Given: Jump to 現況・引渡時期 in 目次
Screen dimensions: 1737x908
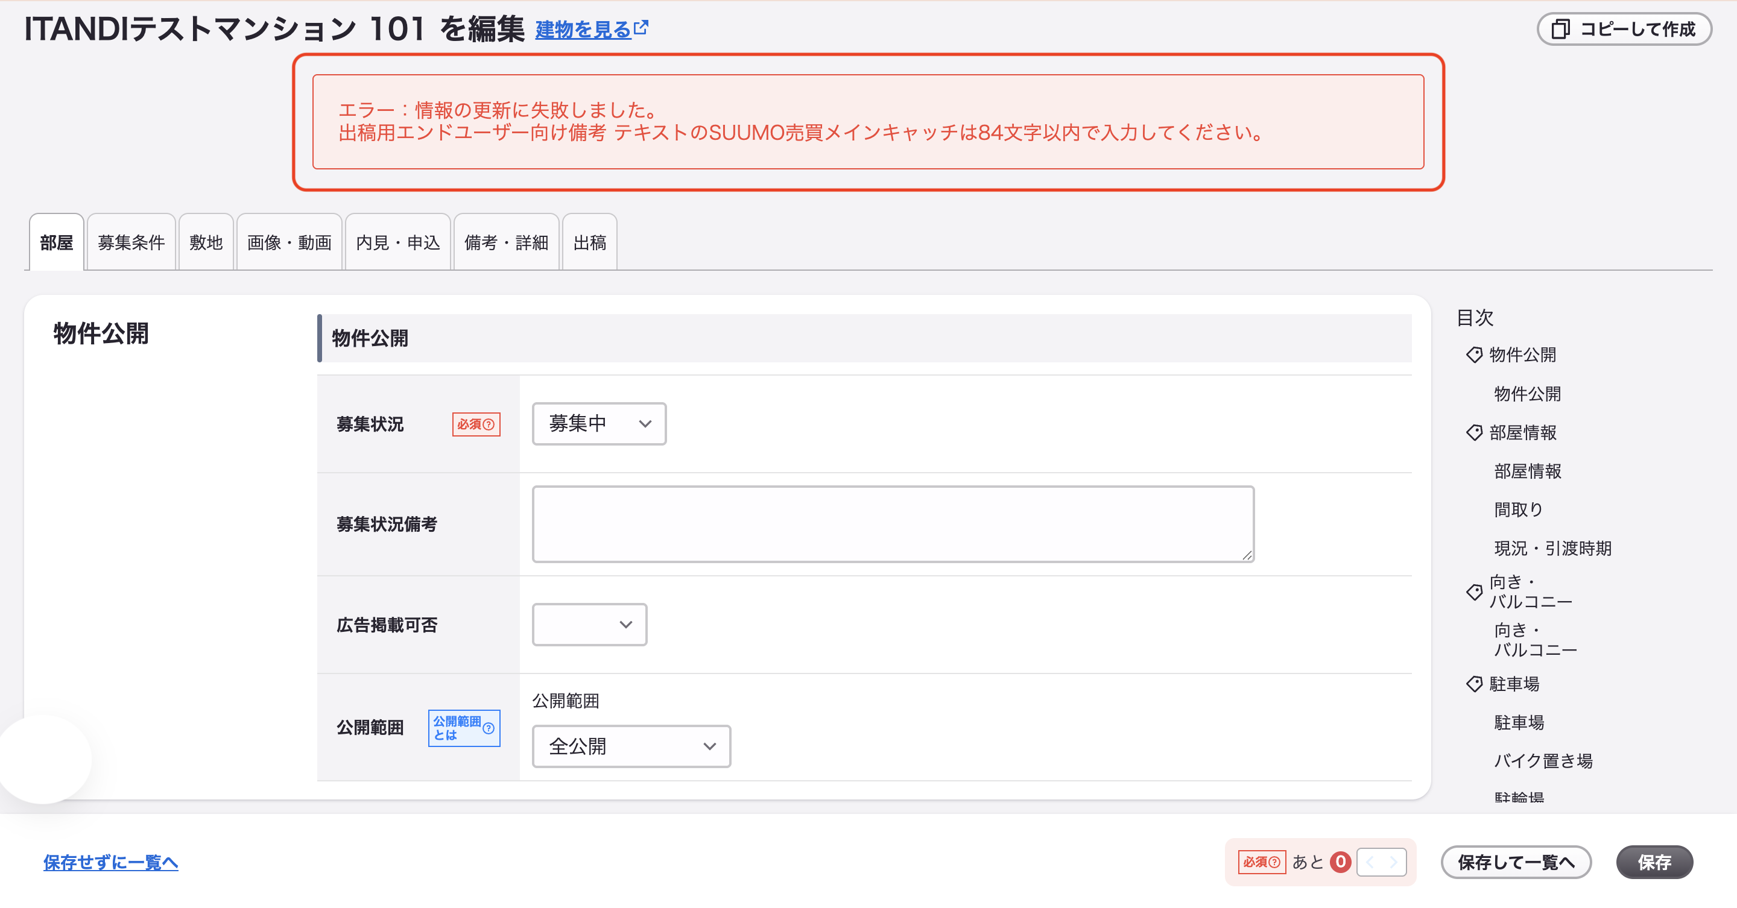Looking at the screenshot, I should (1552, 548).
